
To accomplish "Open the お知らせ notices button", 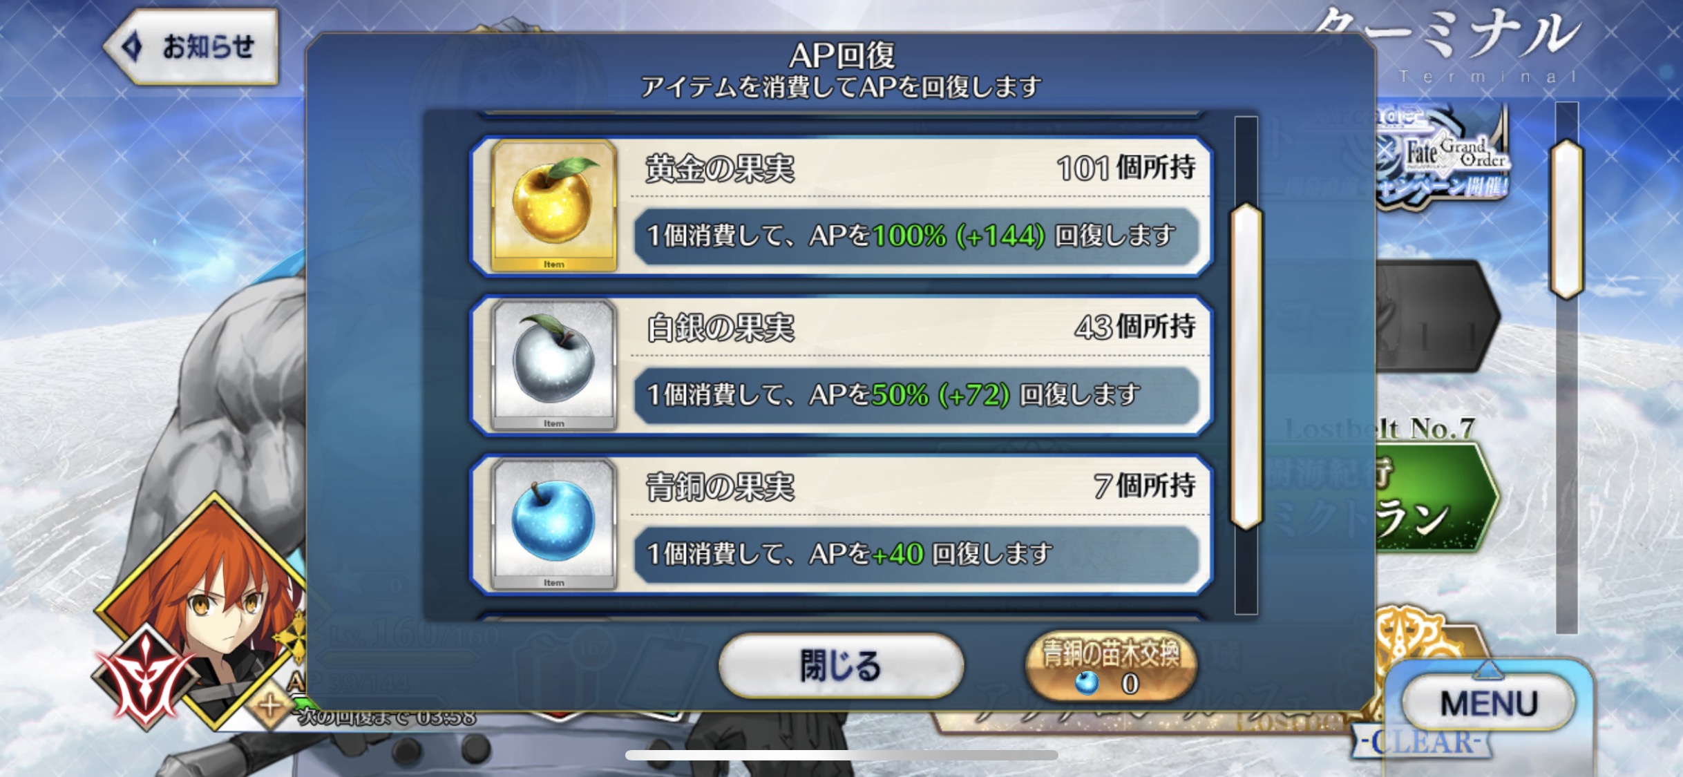I will pos(191,47).
